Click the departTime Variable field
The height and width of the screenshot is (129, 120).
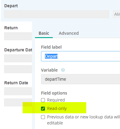[x=81, y=79]
